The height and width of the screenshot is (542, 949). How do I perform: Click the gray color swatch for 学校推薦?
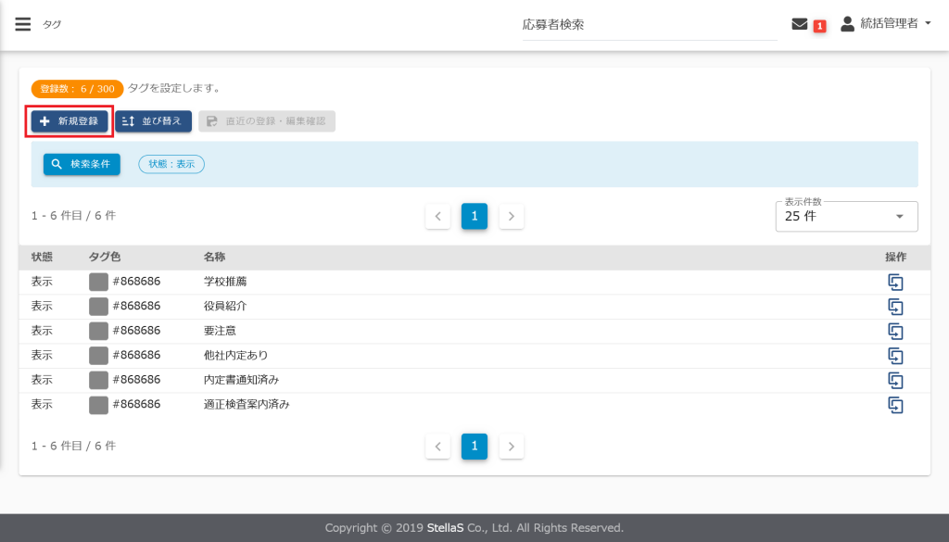(98, 282)
